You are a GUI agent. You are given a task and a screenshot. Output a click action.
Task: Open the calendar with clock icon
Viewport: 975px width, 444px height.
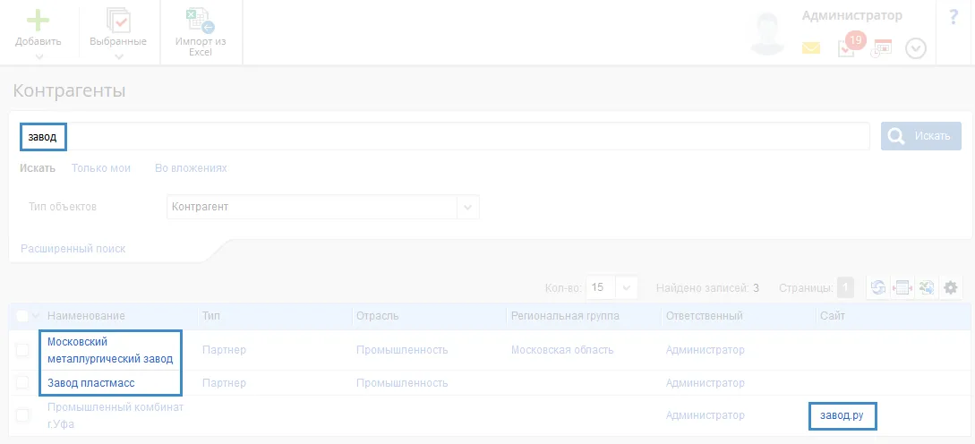pos(880,47)
